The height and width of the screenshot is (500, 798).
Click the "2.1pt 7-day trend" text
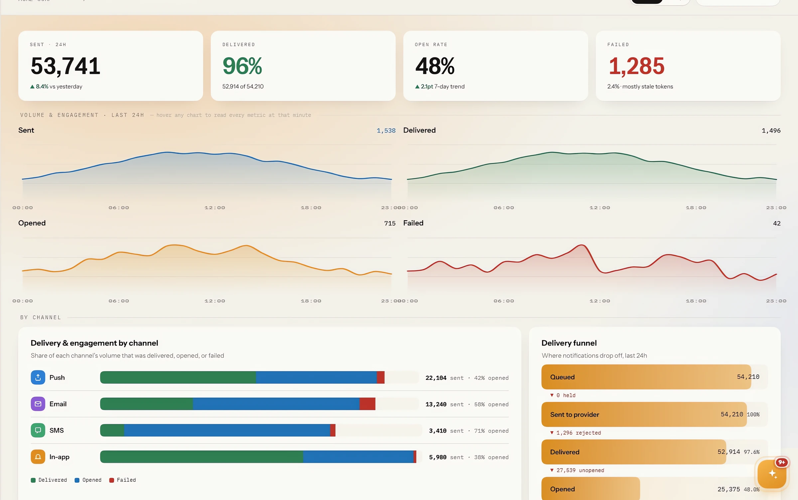[x=440, y=86]
